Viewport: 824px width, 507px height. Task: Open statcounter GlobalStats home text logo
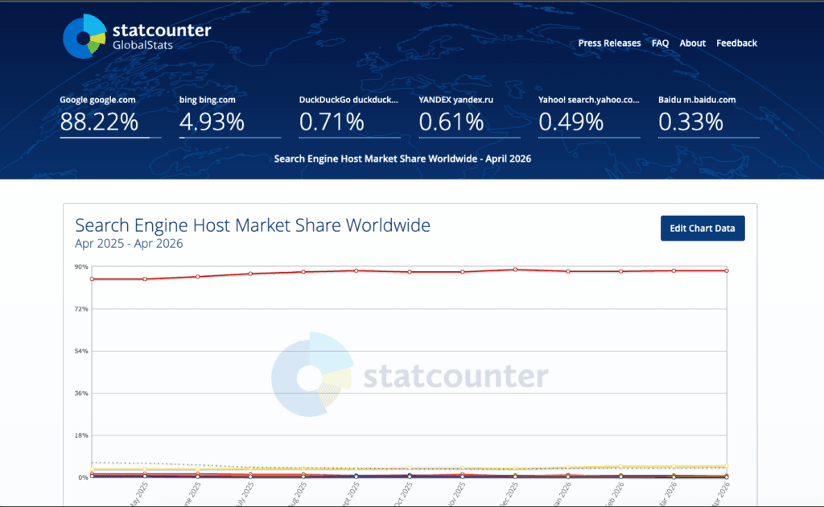click(162, 36)
